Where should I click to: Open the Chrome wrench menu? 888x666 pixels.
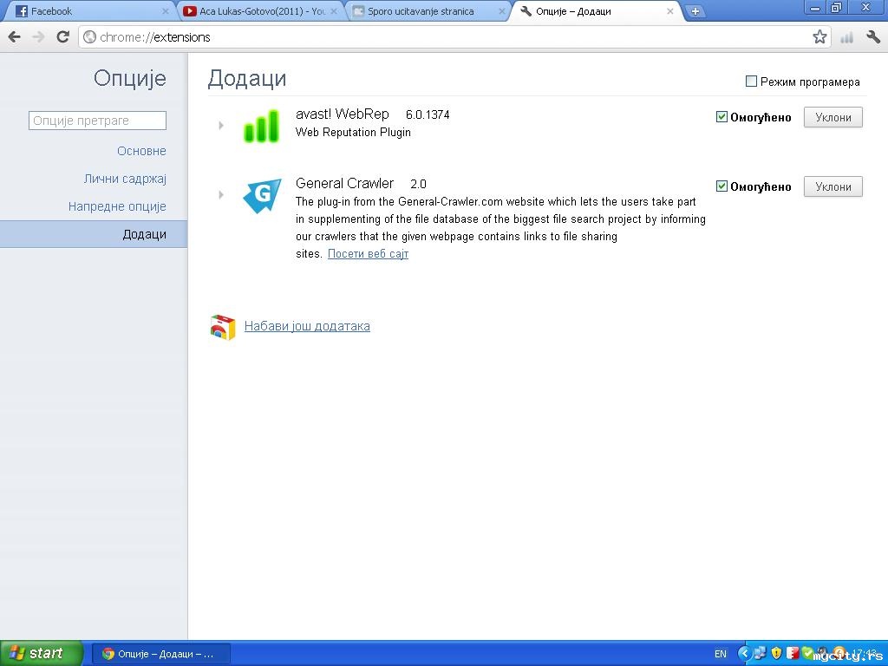pos(873,37)
